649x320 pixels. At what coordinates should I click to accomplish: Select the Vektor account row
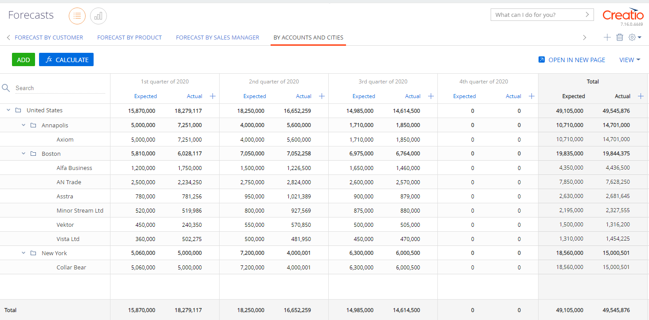(x=324, y=225)
